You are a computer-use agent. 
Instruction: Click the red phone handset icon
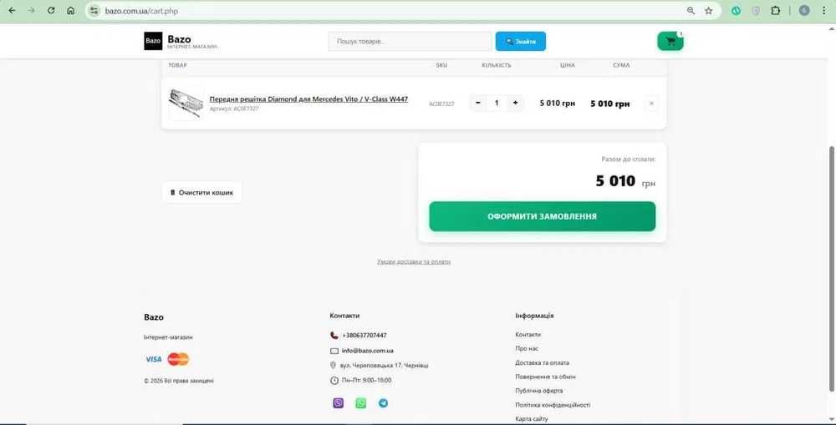(334, 336)
